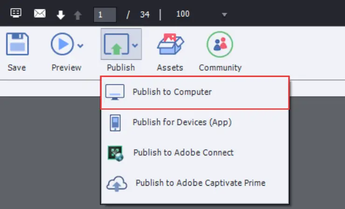This screenshot has height=209, width=345.
Task: Choose Publish to Adobe Connect
Action: click(x=195, y=153)
